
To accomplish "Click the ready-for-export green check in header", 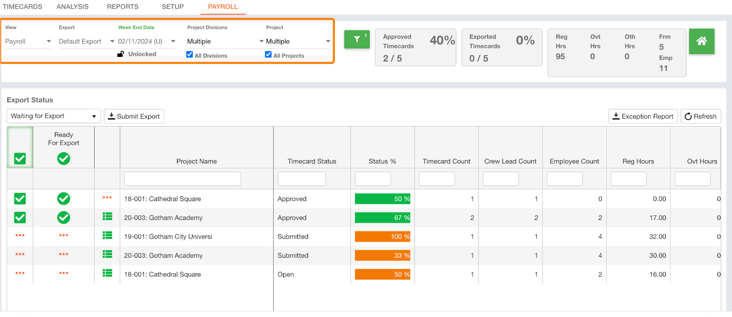I will click(x=64, y=159).
